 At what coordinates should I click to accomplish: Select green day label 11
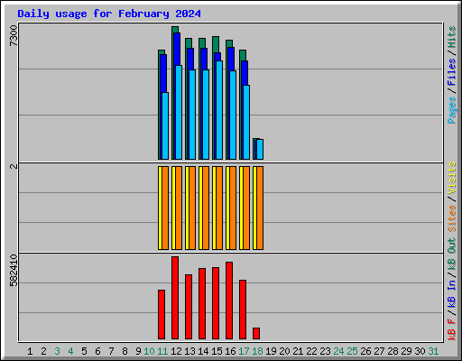click(x=162, y=351)
